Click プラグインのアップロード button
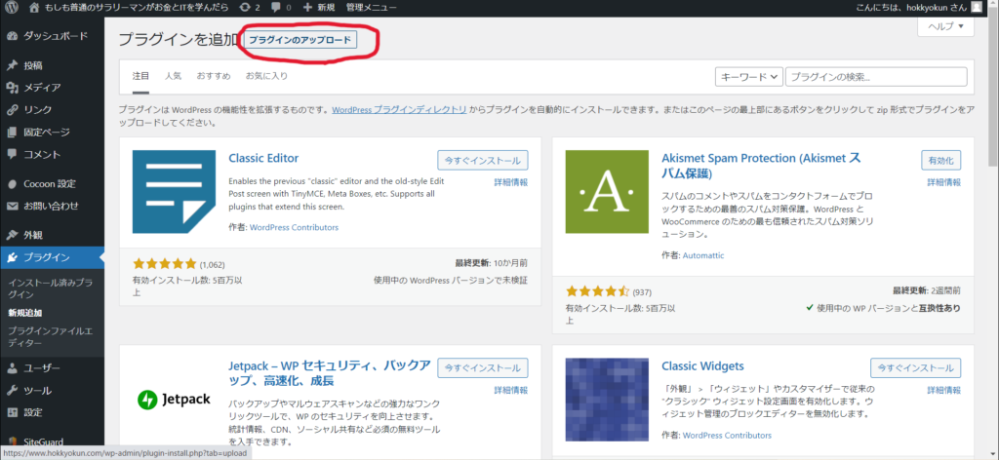 click(300, 39)
